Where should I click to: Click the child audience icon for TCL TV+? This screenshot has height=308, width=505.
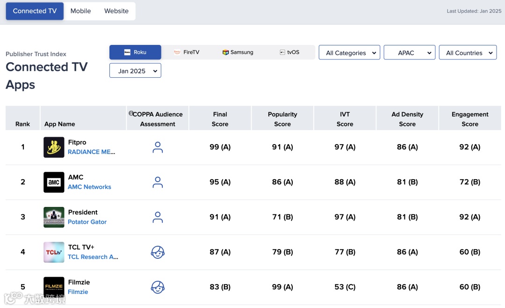pyautogui.click(x=158, y=252)
